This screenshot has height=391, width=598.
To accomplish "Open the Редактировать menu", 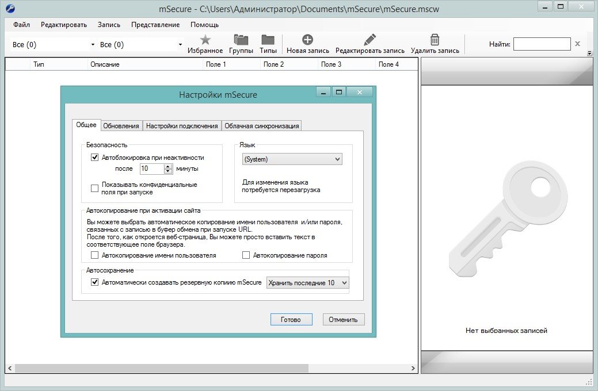I will coord(64,25).
